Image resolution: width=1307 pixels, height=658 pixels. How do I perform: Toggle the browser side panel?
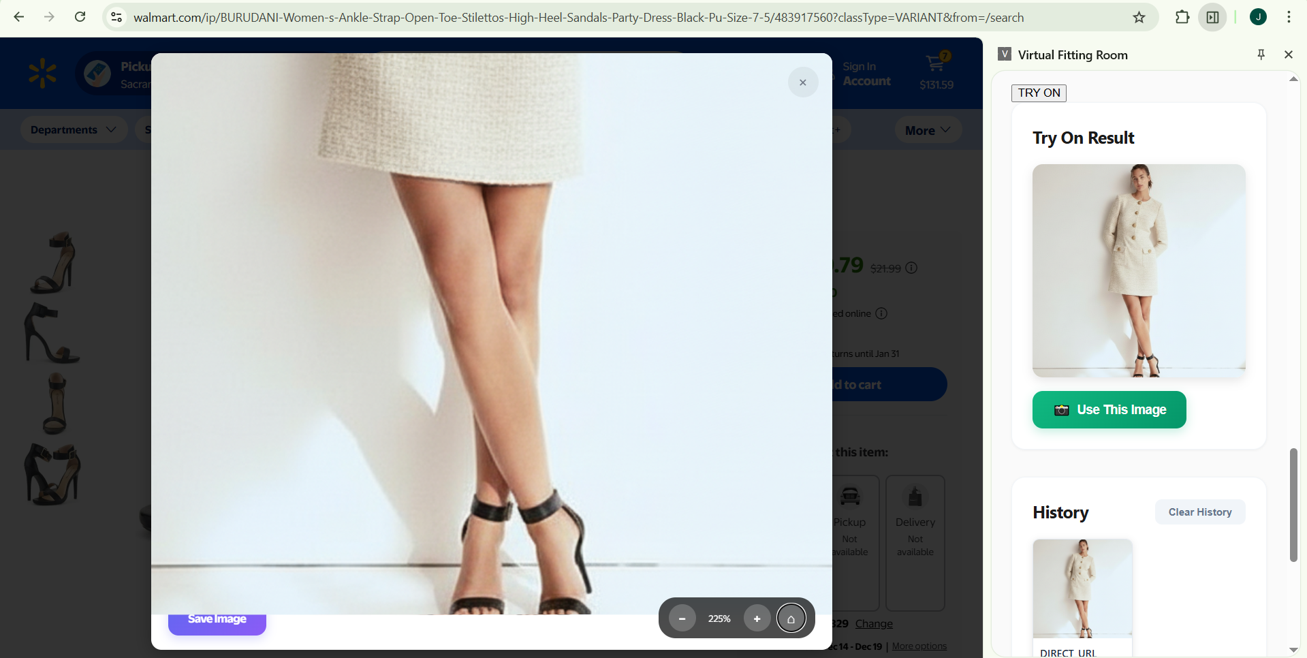(1213, 17)
